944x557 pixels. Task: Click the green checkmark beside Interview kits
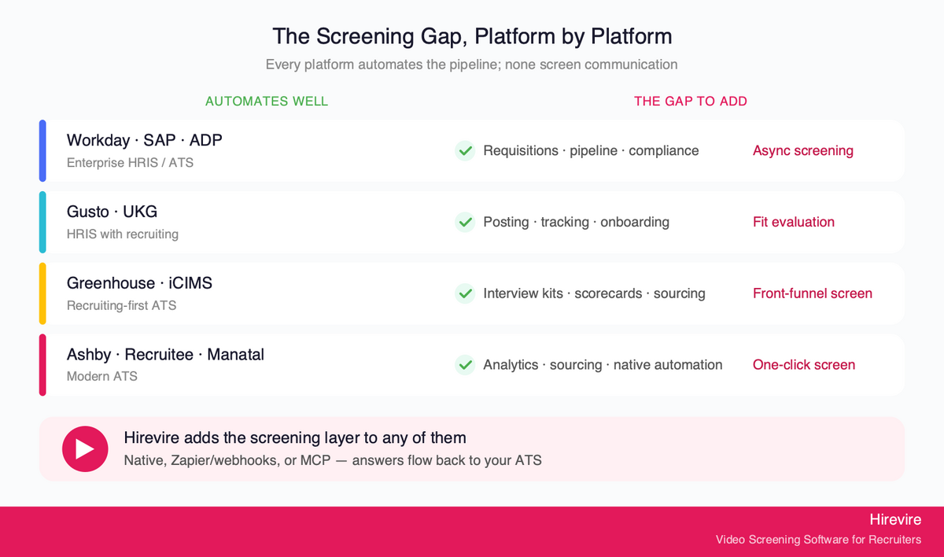coord(465,293)
